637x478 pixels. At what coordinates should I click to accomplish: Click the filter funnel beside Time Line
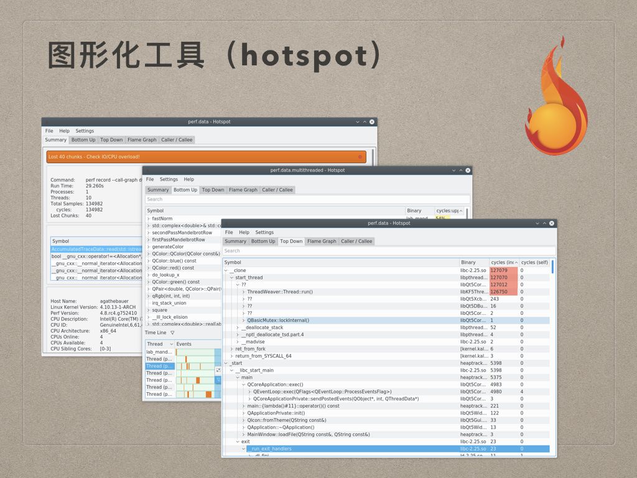coord(172,332)
